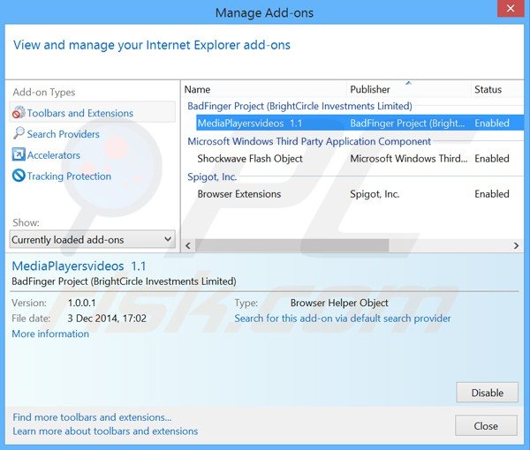Select Toolbars and Extensions add-on type
This screenshot has width=530, height=450.
click(92, 112)
